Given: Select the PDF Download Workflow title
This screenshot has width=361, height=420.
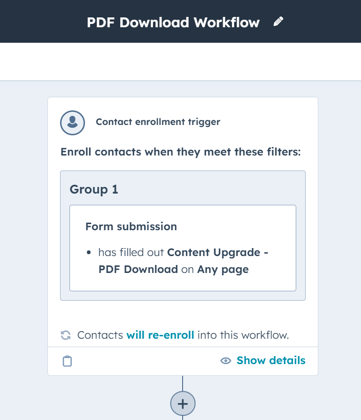Looking at the screenshot, I should point(173,22).
